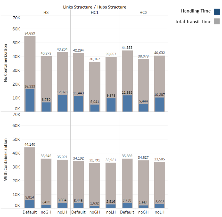Select the Total Transit Time legend label

pyautogui.click(x=193, y=22)
